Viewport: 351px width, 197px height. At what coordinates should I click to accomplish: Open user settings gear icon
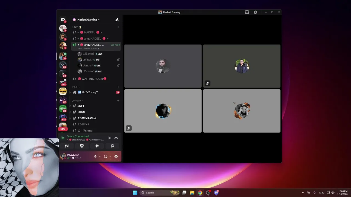click(x=116, y=156)
